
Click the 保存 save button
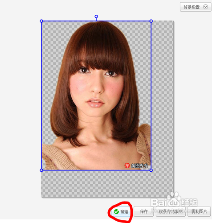144,211
